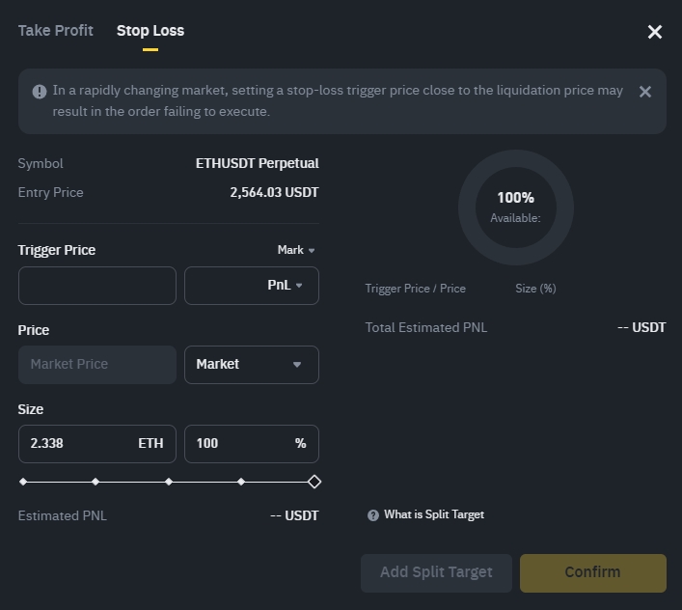This screenshot has width=682, height=610.
Task: Click the What is Split Target help icon
Action: 373,515
